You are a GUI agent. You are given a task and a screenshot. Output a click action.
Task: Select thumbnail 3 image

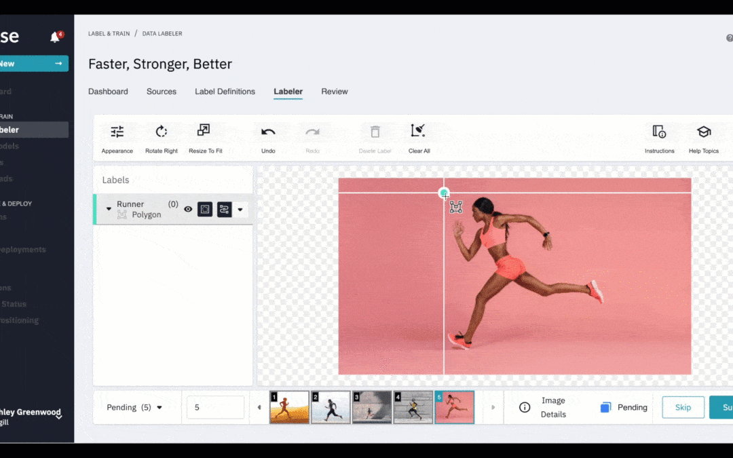click(x=372, y=408)
